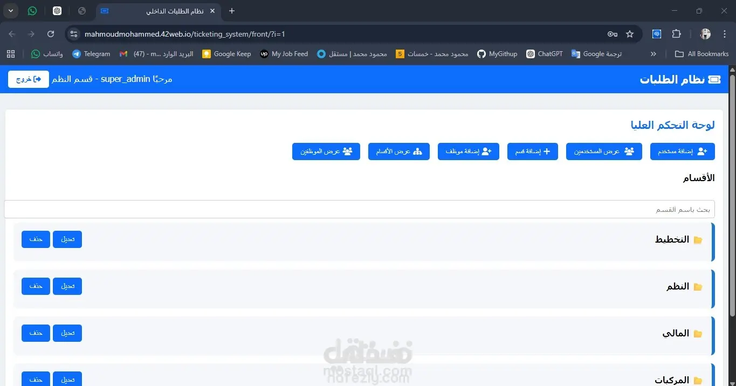Edit the المالي department

[x=67, y=333]
